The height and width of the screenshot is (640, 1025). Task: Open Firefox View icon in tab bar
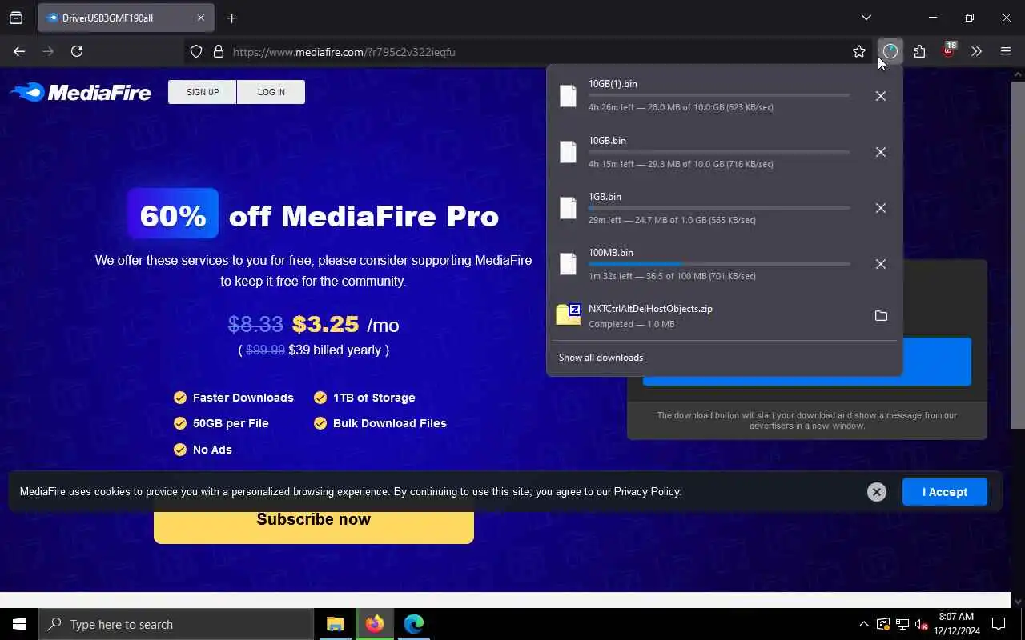pyautogui.click(x=16, y=18)
